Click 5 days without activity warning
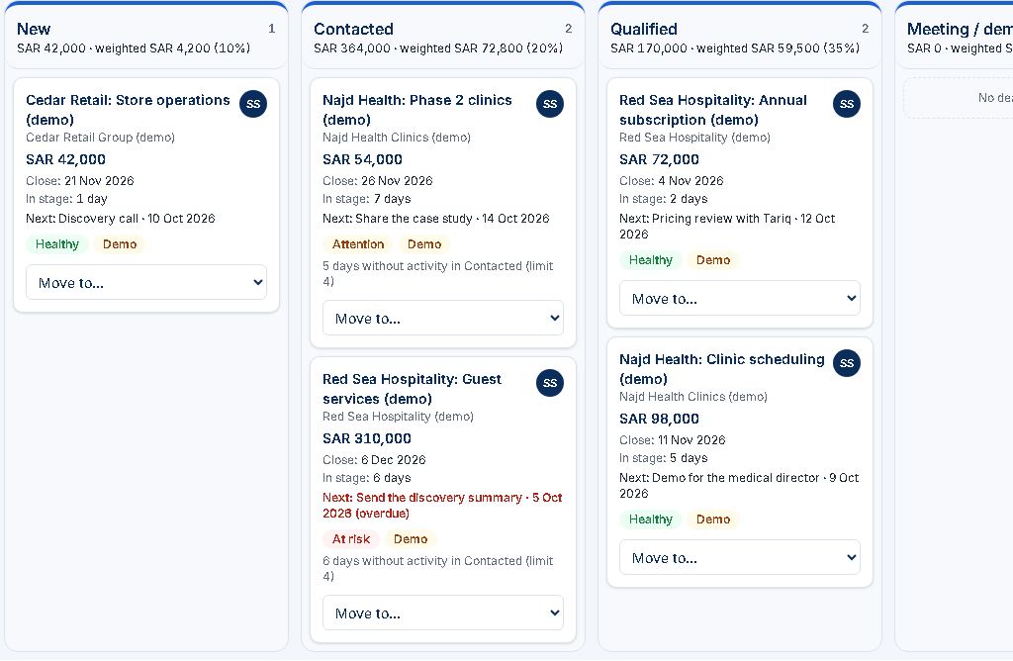1013x661 pixels. click(438, 273)
